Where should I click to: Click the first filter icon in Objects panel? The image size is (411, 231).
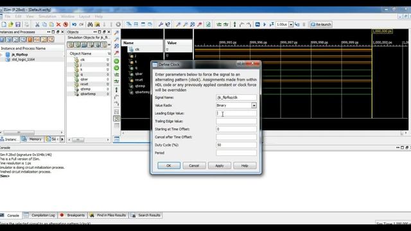tap(70, 44)
